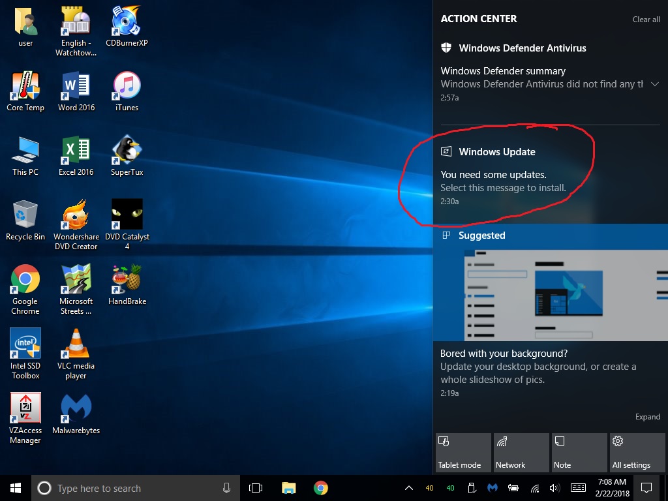This screenshot has width=668, height=501.
Task: Toggle Tablet mode quick action
Action: (464, 453)
